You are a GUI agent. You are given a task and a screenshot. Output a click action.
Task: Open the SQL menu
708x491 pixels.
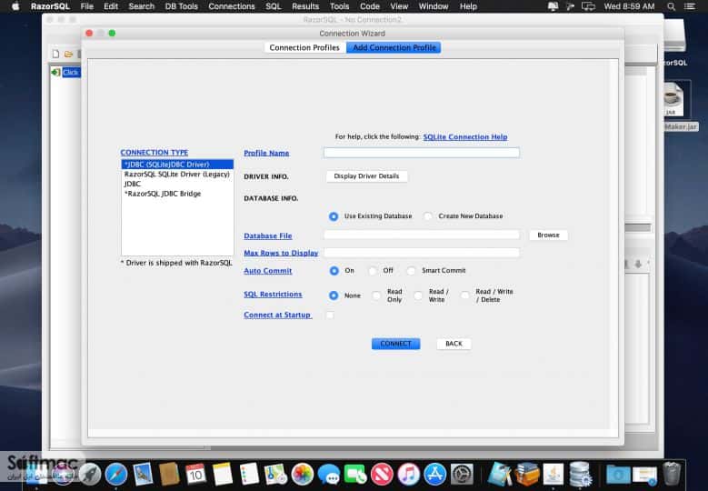click(x=274, y=6)
